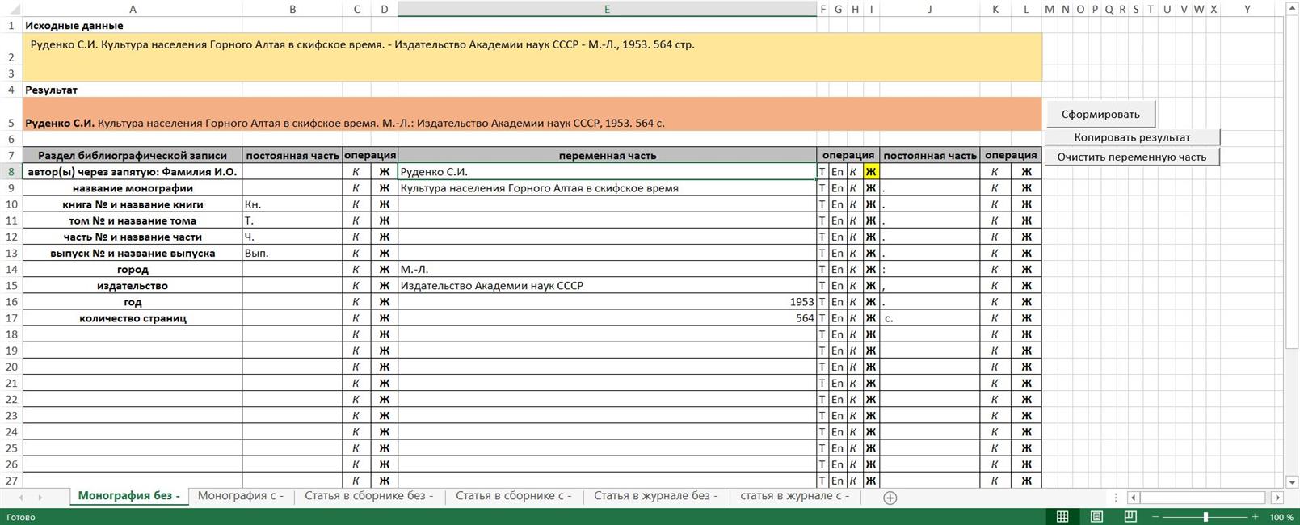Open Page Break Preview view
This screenshot has height=525, width=1300.
pyautogui.click(x=1130, y=517)
